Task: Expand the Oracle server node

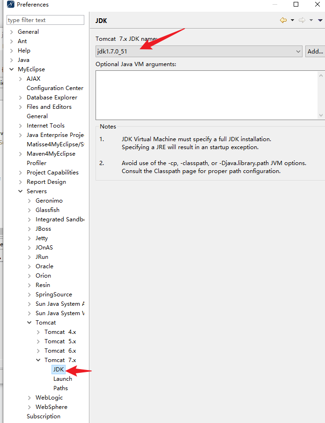Action: pyautogui.click(x=30, y=266)
